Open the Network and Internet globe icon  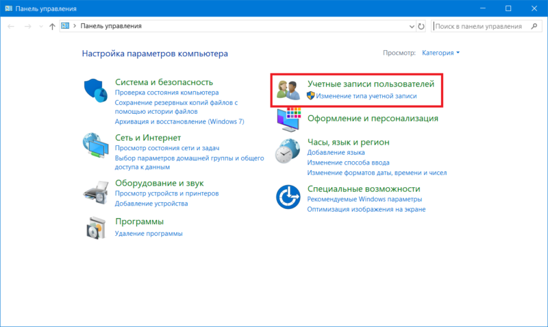pyautogui.click(x=95, y=145)
